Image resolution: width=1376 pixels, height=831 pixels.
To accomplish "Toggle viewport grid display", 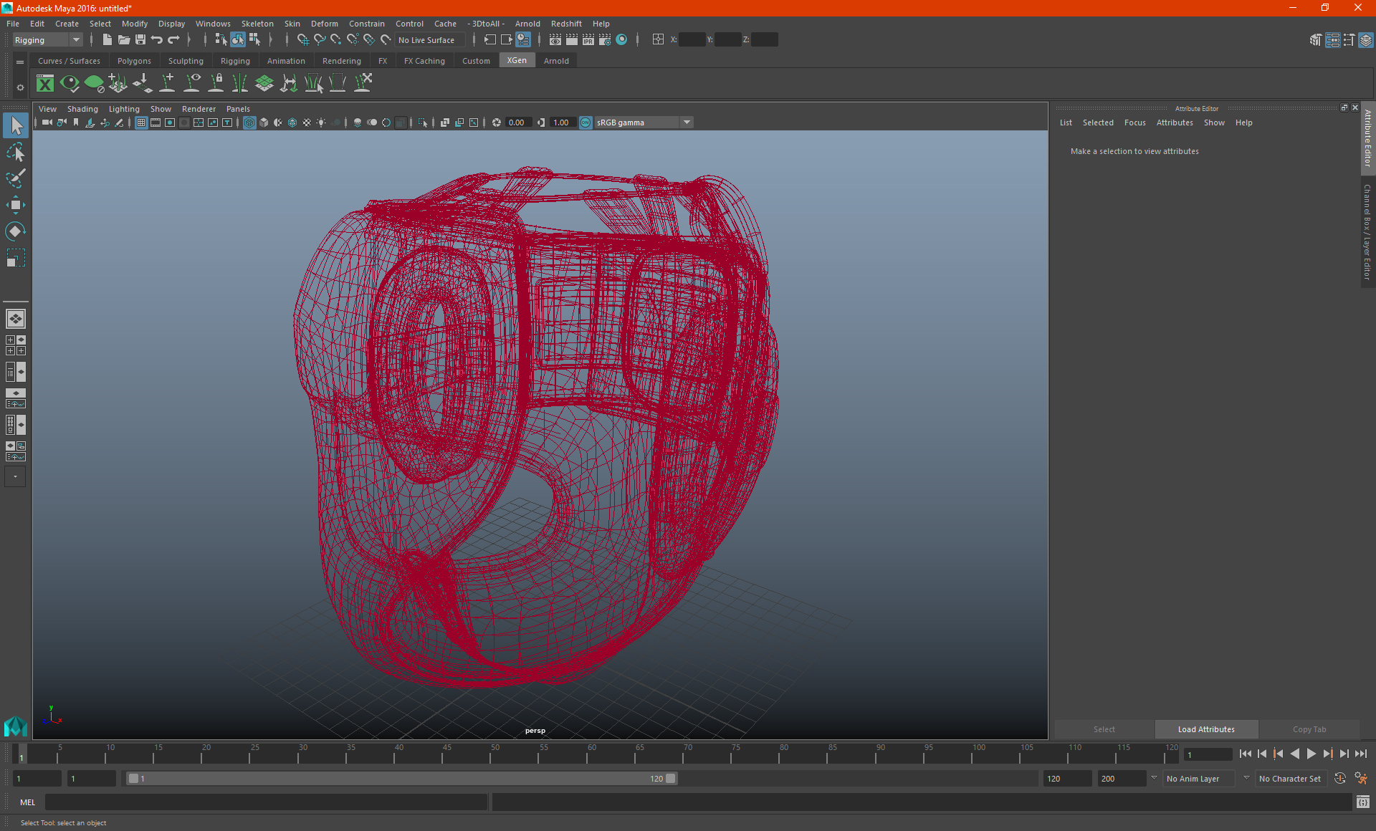I will point(141,123).
